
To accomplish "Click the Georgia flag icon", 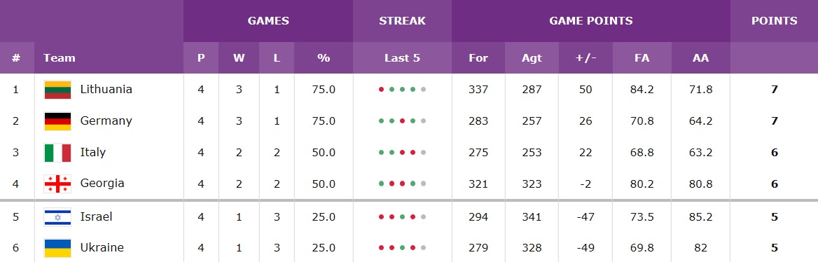I will (57, 184).
